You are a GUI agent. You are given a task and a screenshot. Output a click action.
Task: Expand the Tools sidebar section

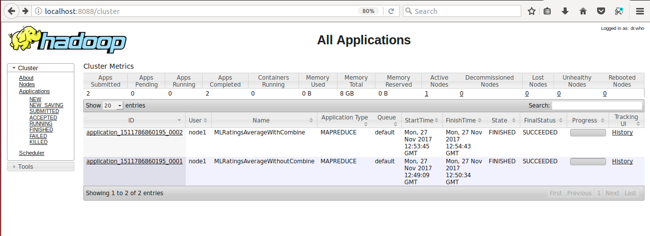(40, 166)
